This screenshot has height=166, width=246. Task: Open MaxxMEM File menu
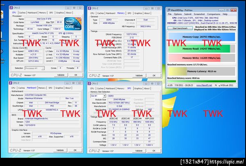coord(170,14)
